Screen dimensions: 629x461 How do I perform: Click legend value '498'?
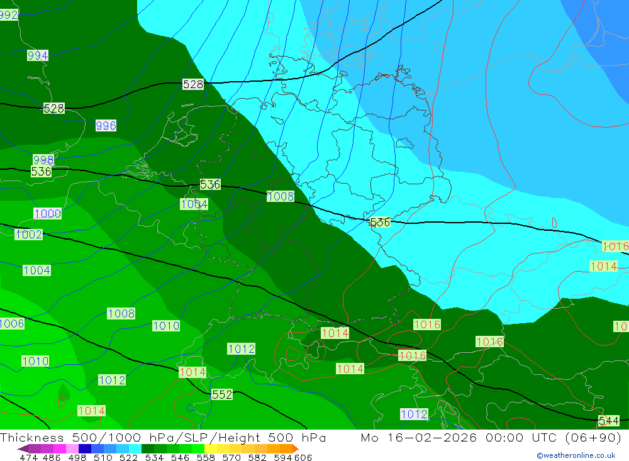(77, 457)
